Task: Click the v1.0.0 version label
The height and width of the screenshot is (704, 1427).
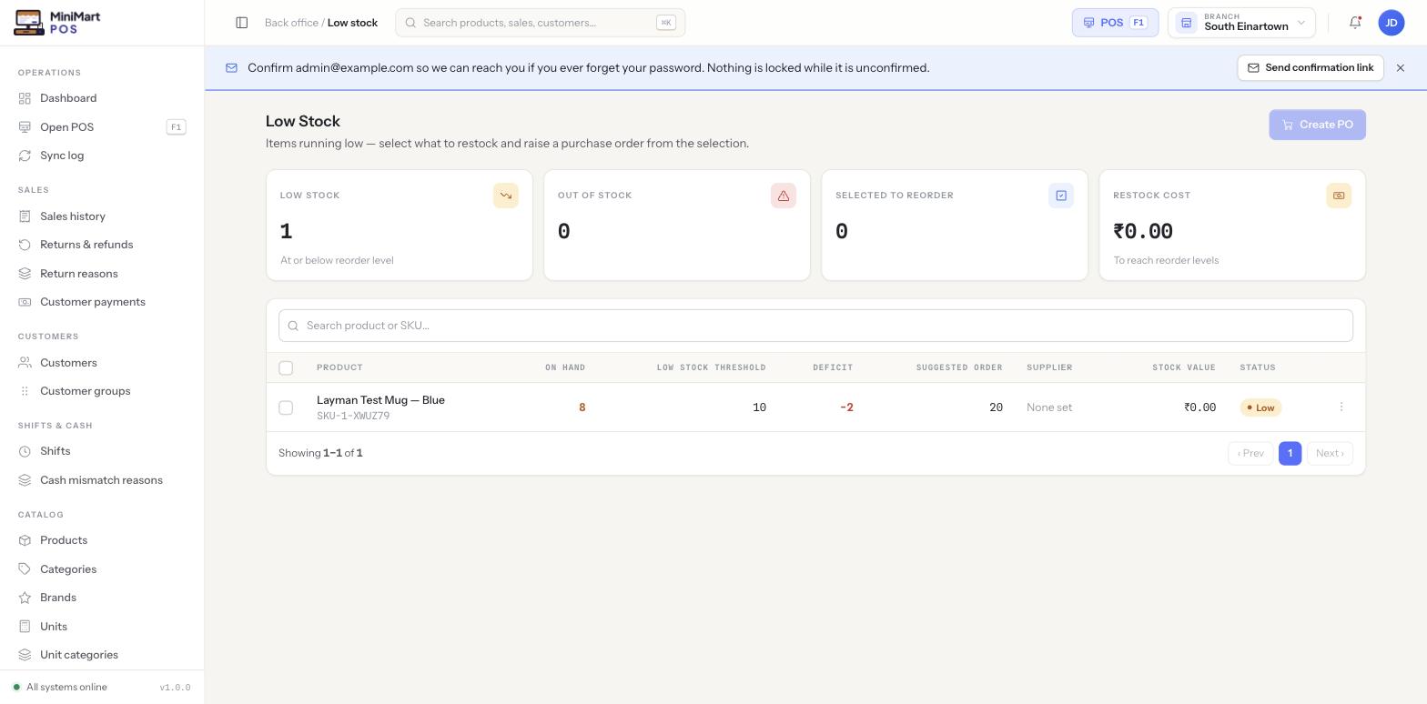Action: 175,688
